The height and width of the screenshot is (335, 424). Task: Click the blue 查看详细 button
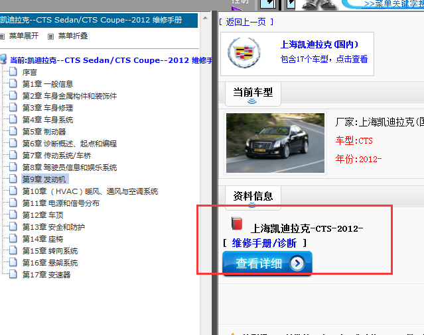point(267,263)
